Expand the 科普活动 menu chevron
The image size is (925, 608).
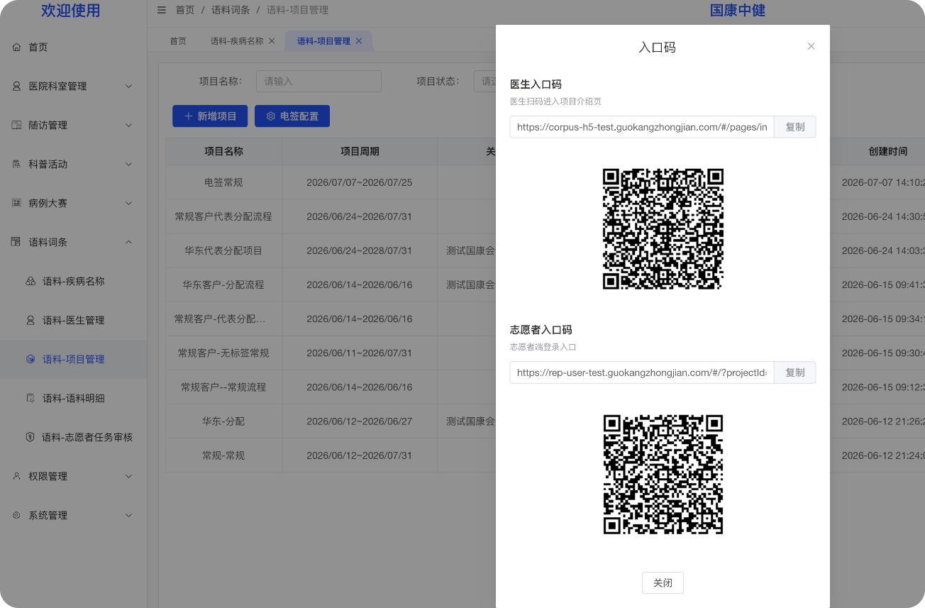click(128, 164)
